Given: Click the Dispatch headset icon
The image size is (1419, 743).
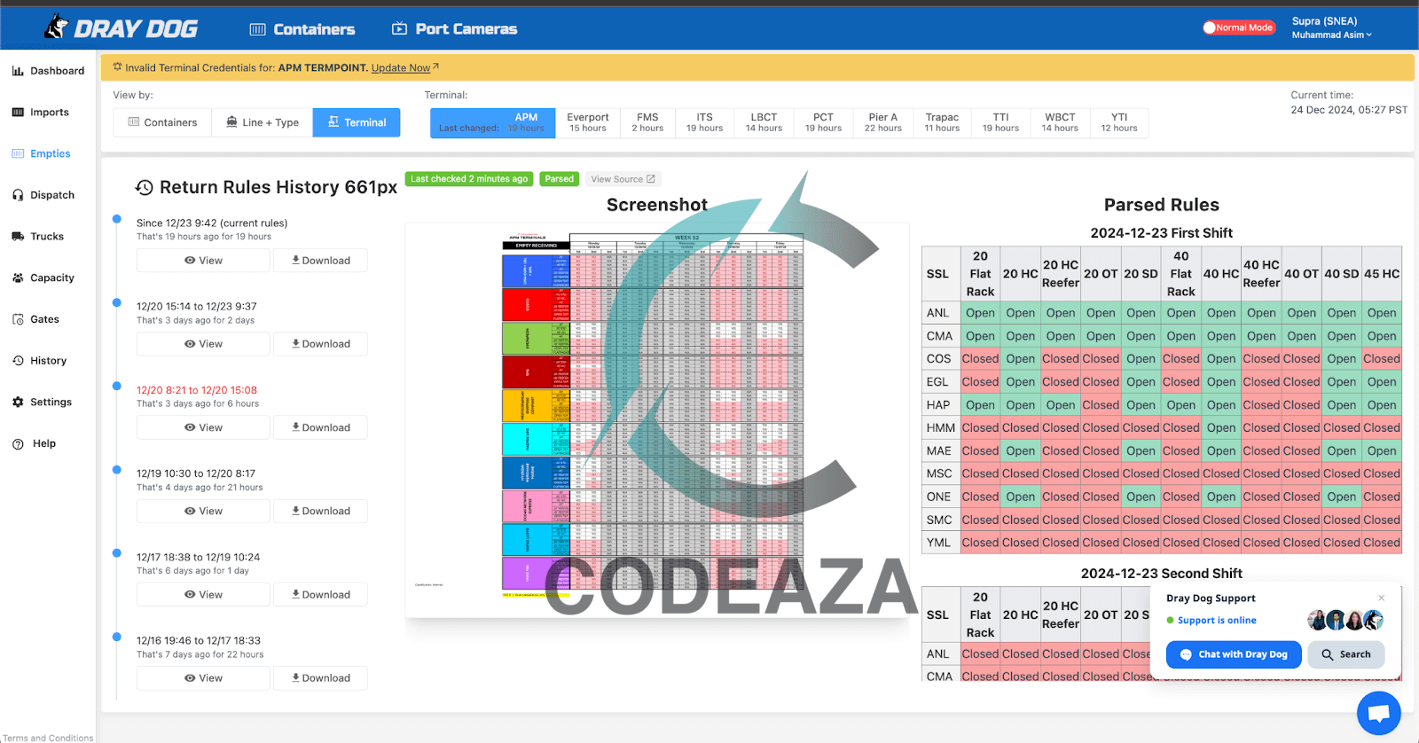Looking at the screenshot, I should pyautogui.click(x=18, y=195).
